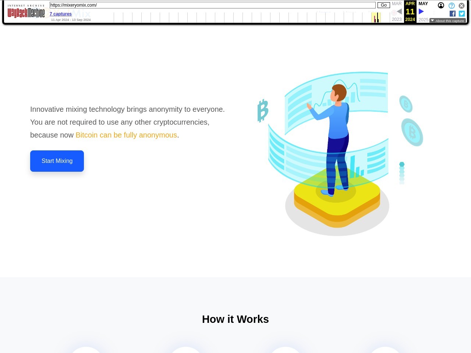
Task: Jump to MAY captures
Action: pyautogui.click(x=423, y=4)
